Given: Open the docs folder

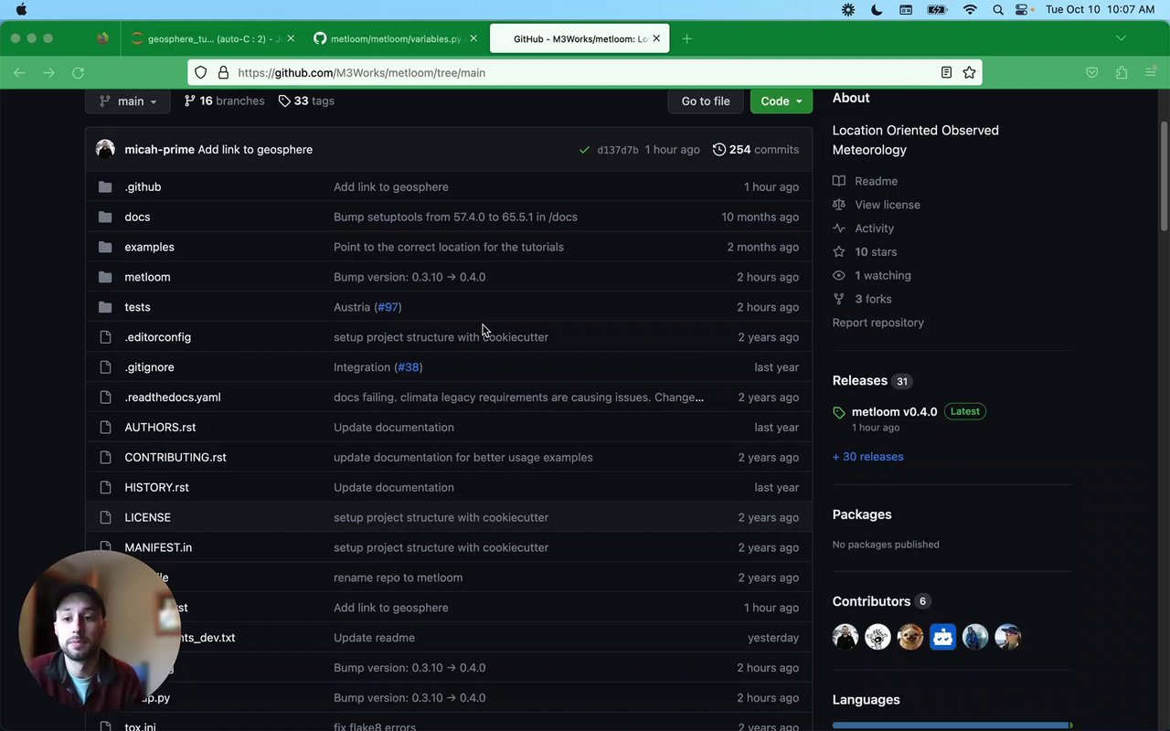Looking at the screenshot, I should pyautogui.click(x=137, y=217).
